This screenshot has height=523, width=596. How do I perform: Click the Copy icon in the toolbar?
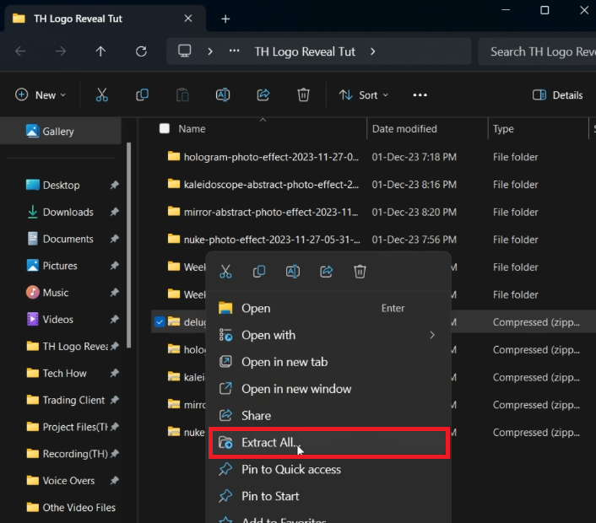click(142, 95)
